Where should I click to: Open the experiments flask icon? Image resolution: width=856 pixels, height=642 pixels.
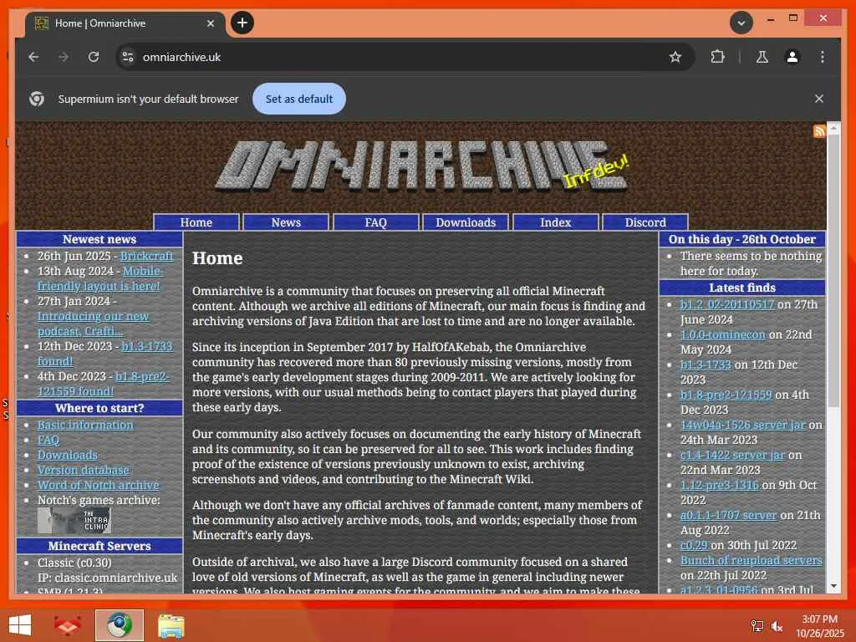coord(762,57)
